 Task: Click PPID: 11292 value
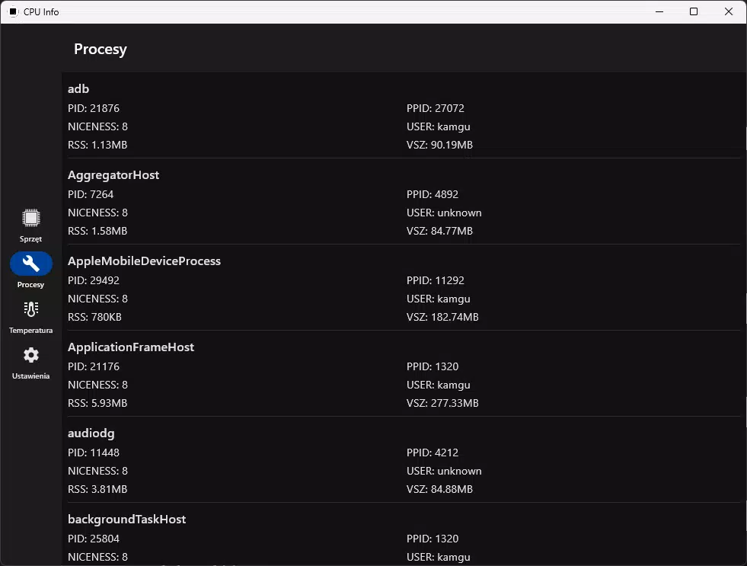[x=436, y=280]
